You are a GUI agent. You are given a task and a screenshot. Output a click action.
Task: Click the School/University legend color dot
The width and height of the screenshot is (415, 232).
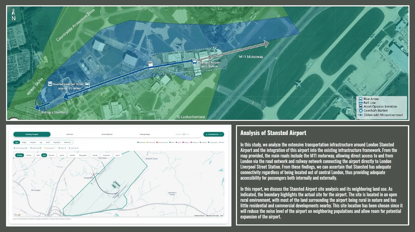(157, 142)
